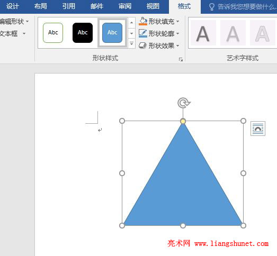Expand the Shape Outline dropdown arrow

pyautogui.click(x=178, y=33)
